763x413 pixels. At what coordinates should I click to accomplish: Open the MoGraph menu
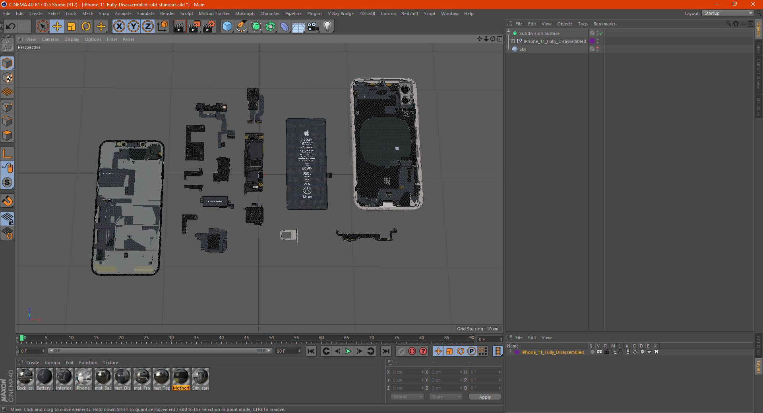[245, 14]
